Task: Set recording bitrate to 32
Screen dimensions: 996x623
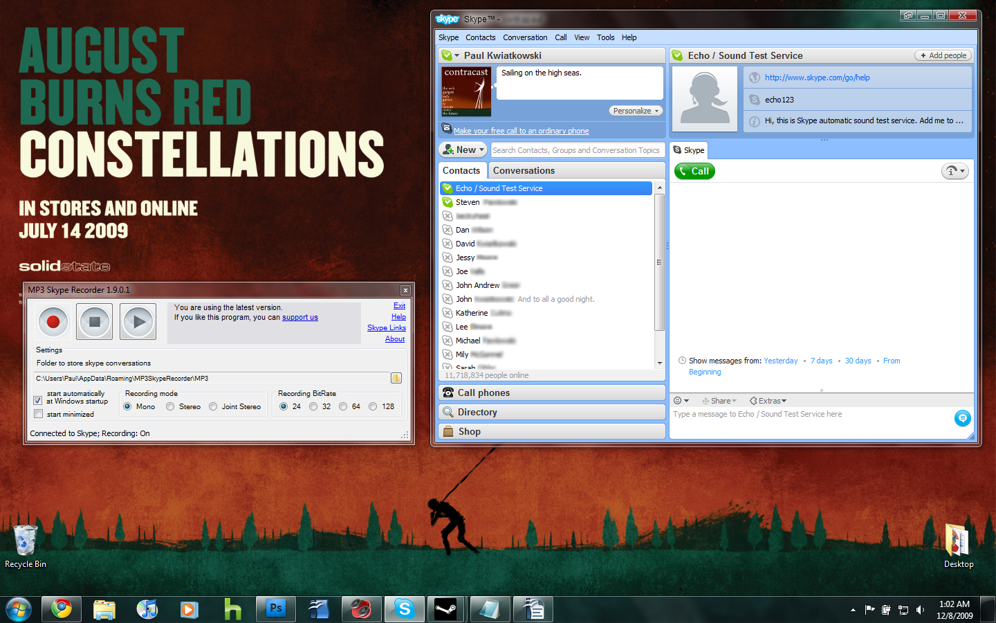Action: tap(313, 406)
